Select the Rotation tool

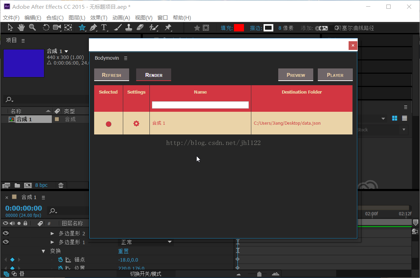click(46, 28)
